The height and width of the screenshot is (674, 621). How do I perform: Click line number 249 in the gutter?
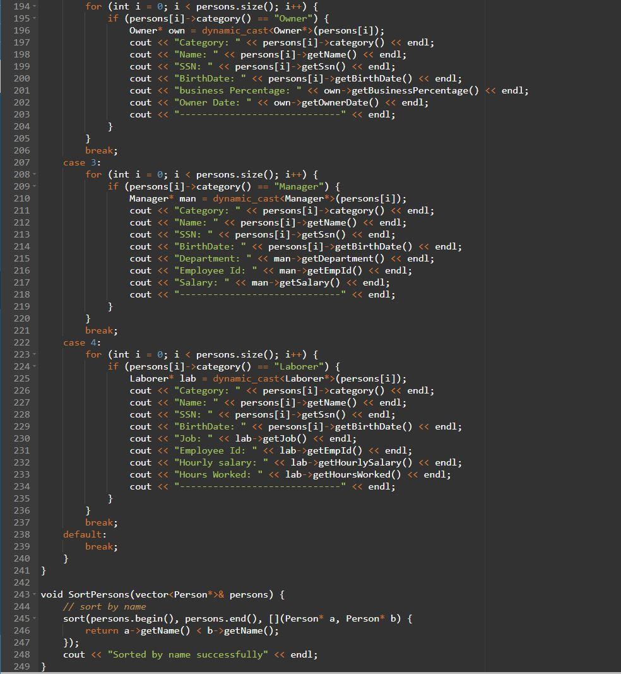tap(22, 666)
